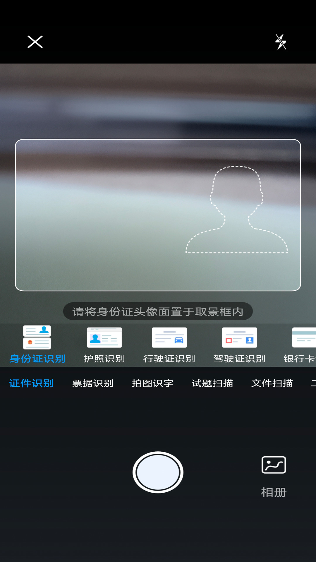The image size is (316, 562).
Task: Select the driver's license recognition icon
Action: pos(239,337)
